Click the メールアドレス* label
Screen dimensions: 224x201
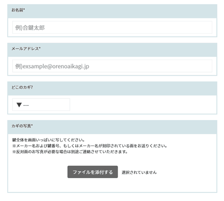tap(26, 49)
